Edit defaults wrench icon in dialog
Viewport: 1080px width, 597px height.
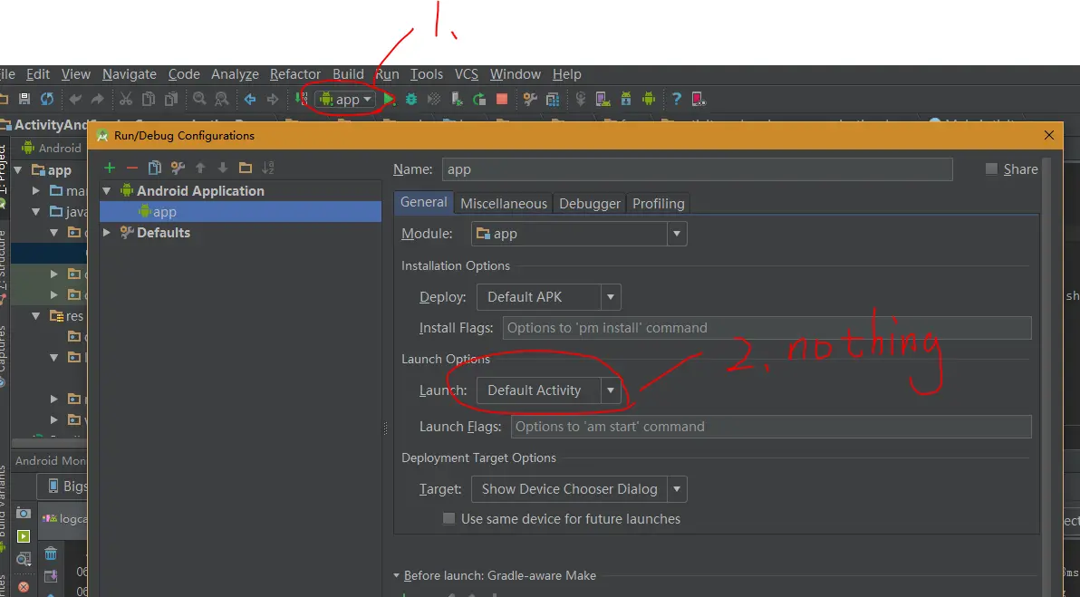[x=178, y=168]
